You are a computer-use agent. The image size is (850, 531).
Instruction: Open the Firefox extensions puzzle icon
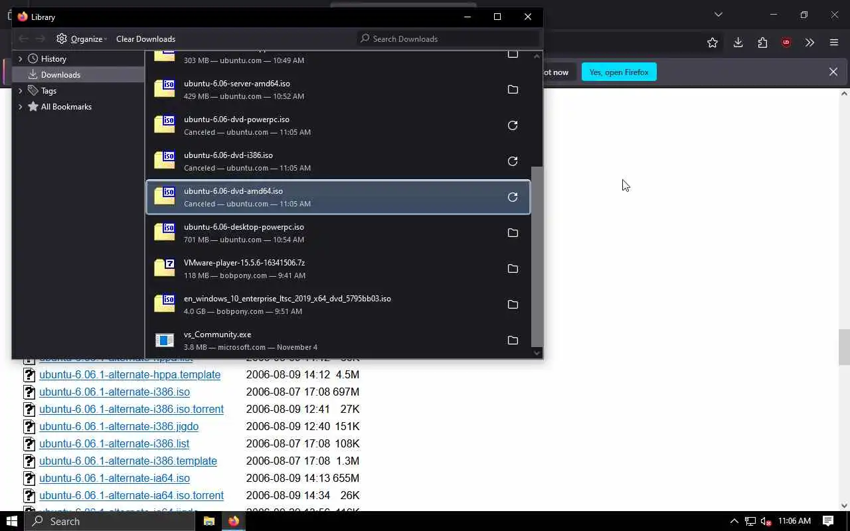[762, 42]
